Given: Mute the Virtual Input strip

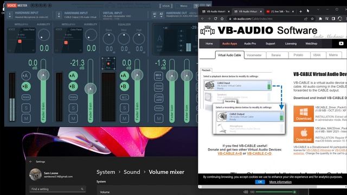Looking at the screenshot, I should [124, 119].
